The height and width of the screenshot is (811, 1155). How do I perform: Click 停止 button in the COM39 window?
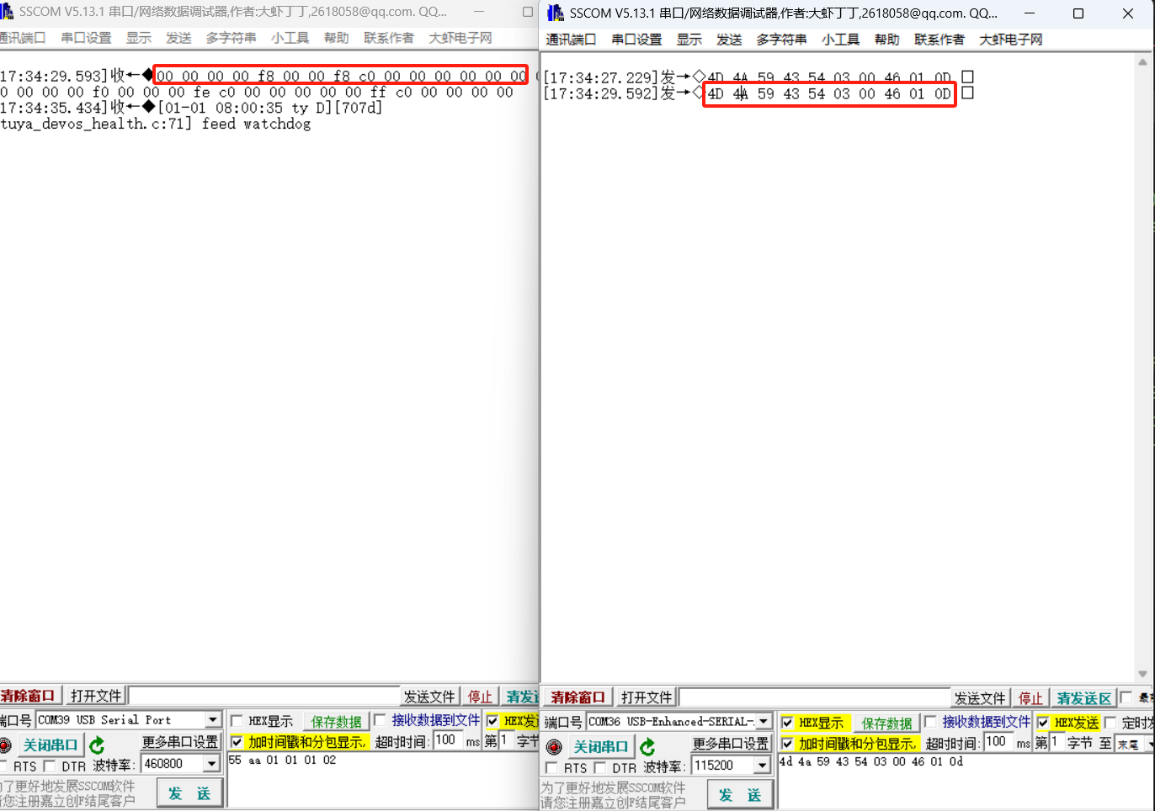point(480,697)
